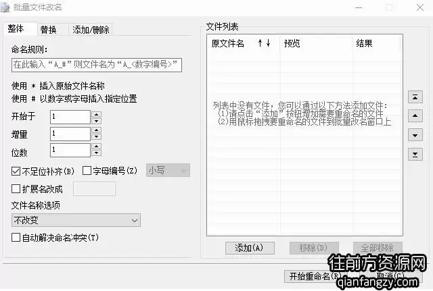The width and height of the screenshot is (433, 291).
Task: Sort original file names descending with down arrow
Action: 268,43
